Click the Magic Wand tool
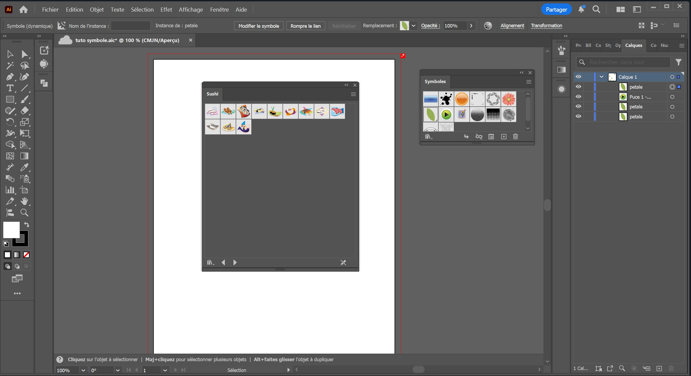This screenshot has width=691, height=376. (x=10, y=66)
